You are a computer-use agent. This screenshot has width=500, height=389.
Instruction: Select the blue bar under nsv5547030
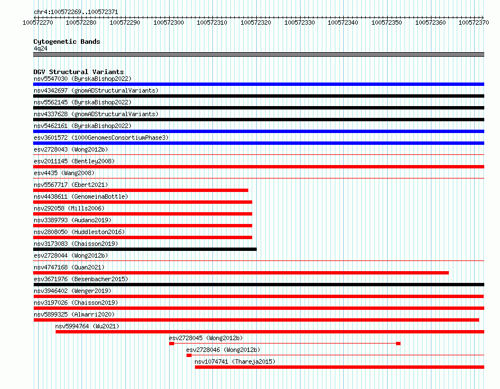(258, 84)
